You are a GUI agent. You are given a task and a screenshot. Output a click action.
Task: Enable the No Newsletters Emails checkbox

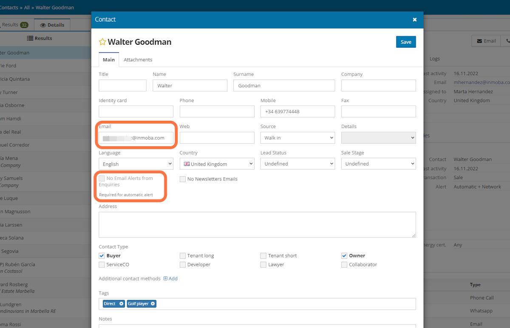[x=183, y=179]
